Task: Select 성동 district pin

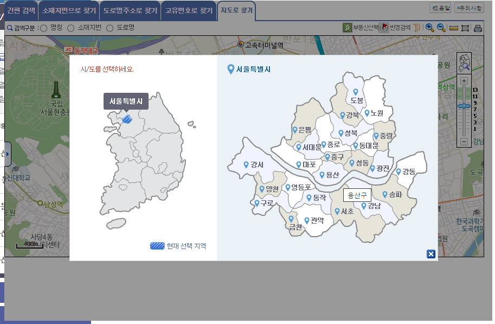Action: coord(352,163)
